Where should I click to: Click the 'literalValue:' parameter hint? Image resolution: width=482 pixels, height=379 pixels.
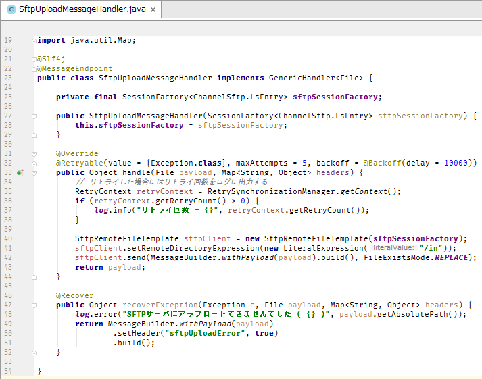(x=393, y=248)
